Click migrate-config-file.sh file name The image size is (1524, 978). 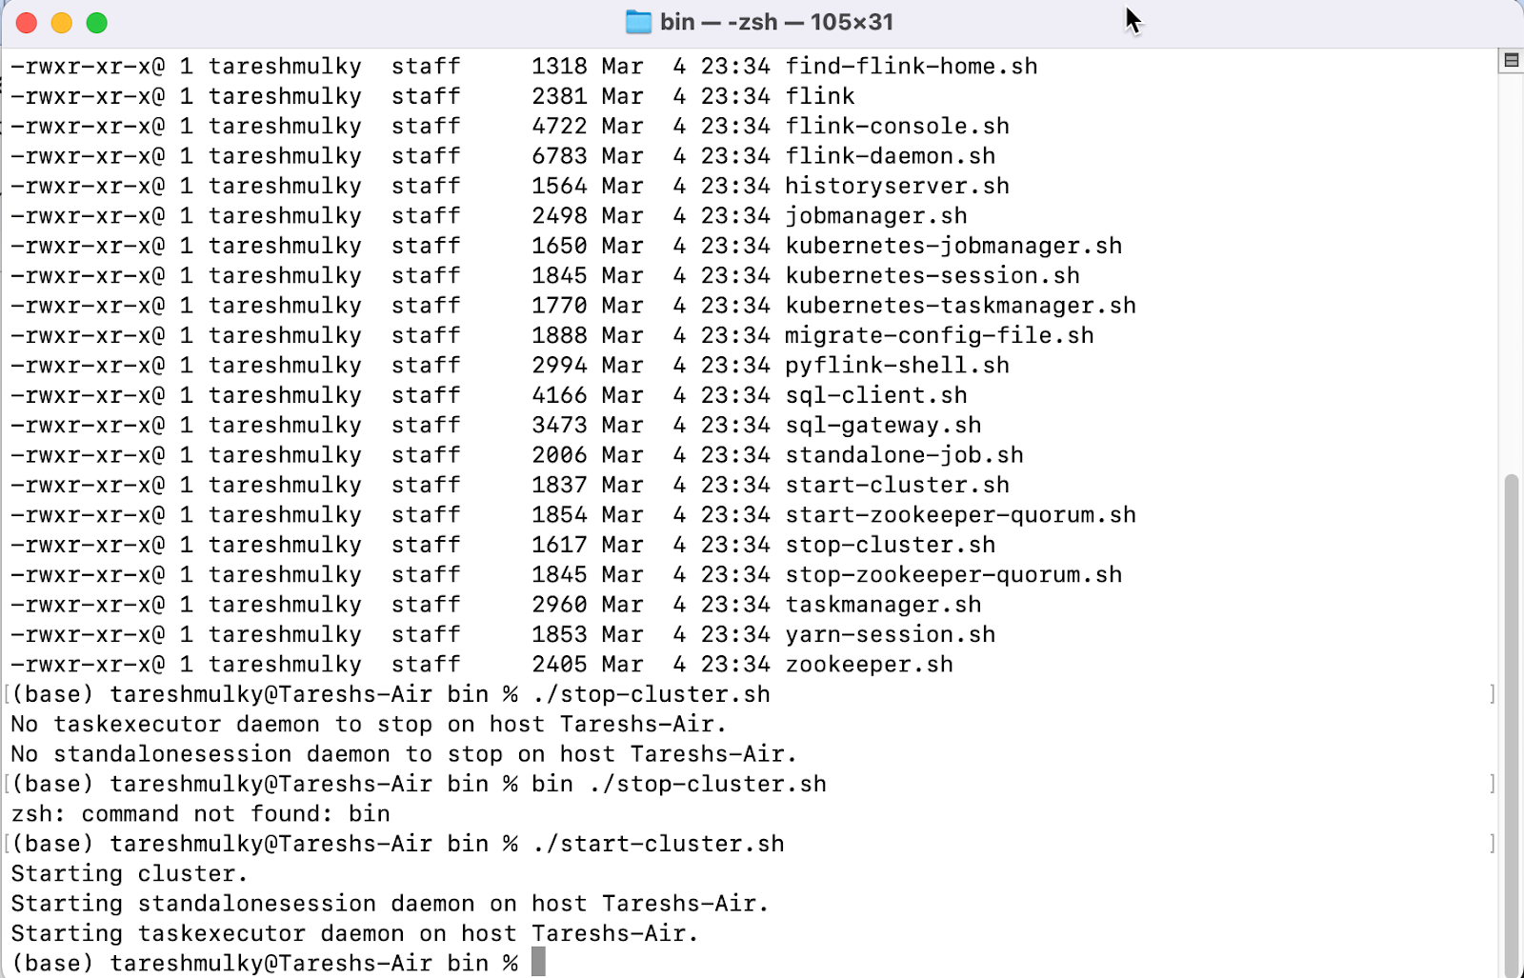point(939,336)
